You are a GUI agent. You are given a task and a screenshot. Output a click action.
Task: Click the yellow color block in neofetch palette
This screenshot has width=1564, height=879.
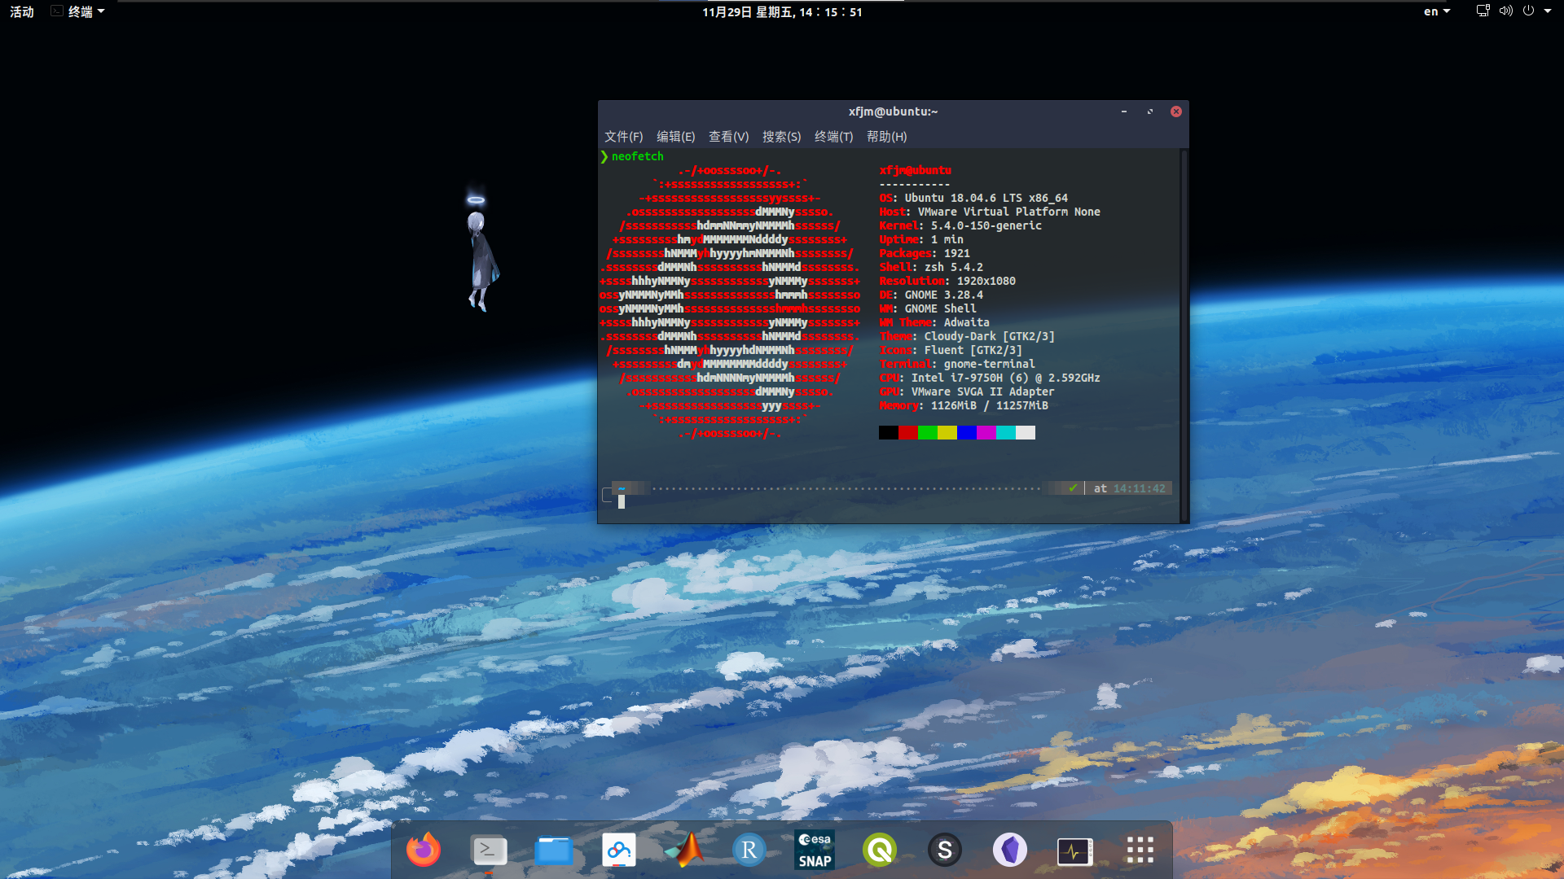[x=947, y=432]
